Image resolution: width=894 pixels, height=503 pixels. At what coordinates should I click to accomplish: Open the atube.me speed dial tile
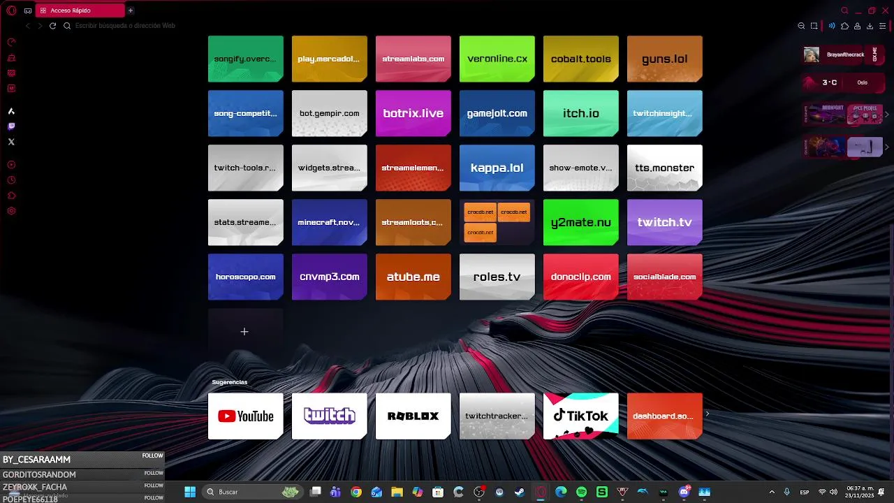413,277
